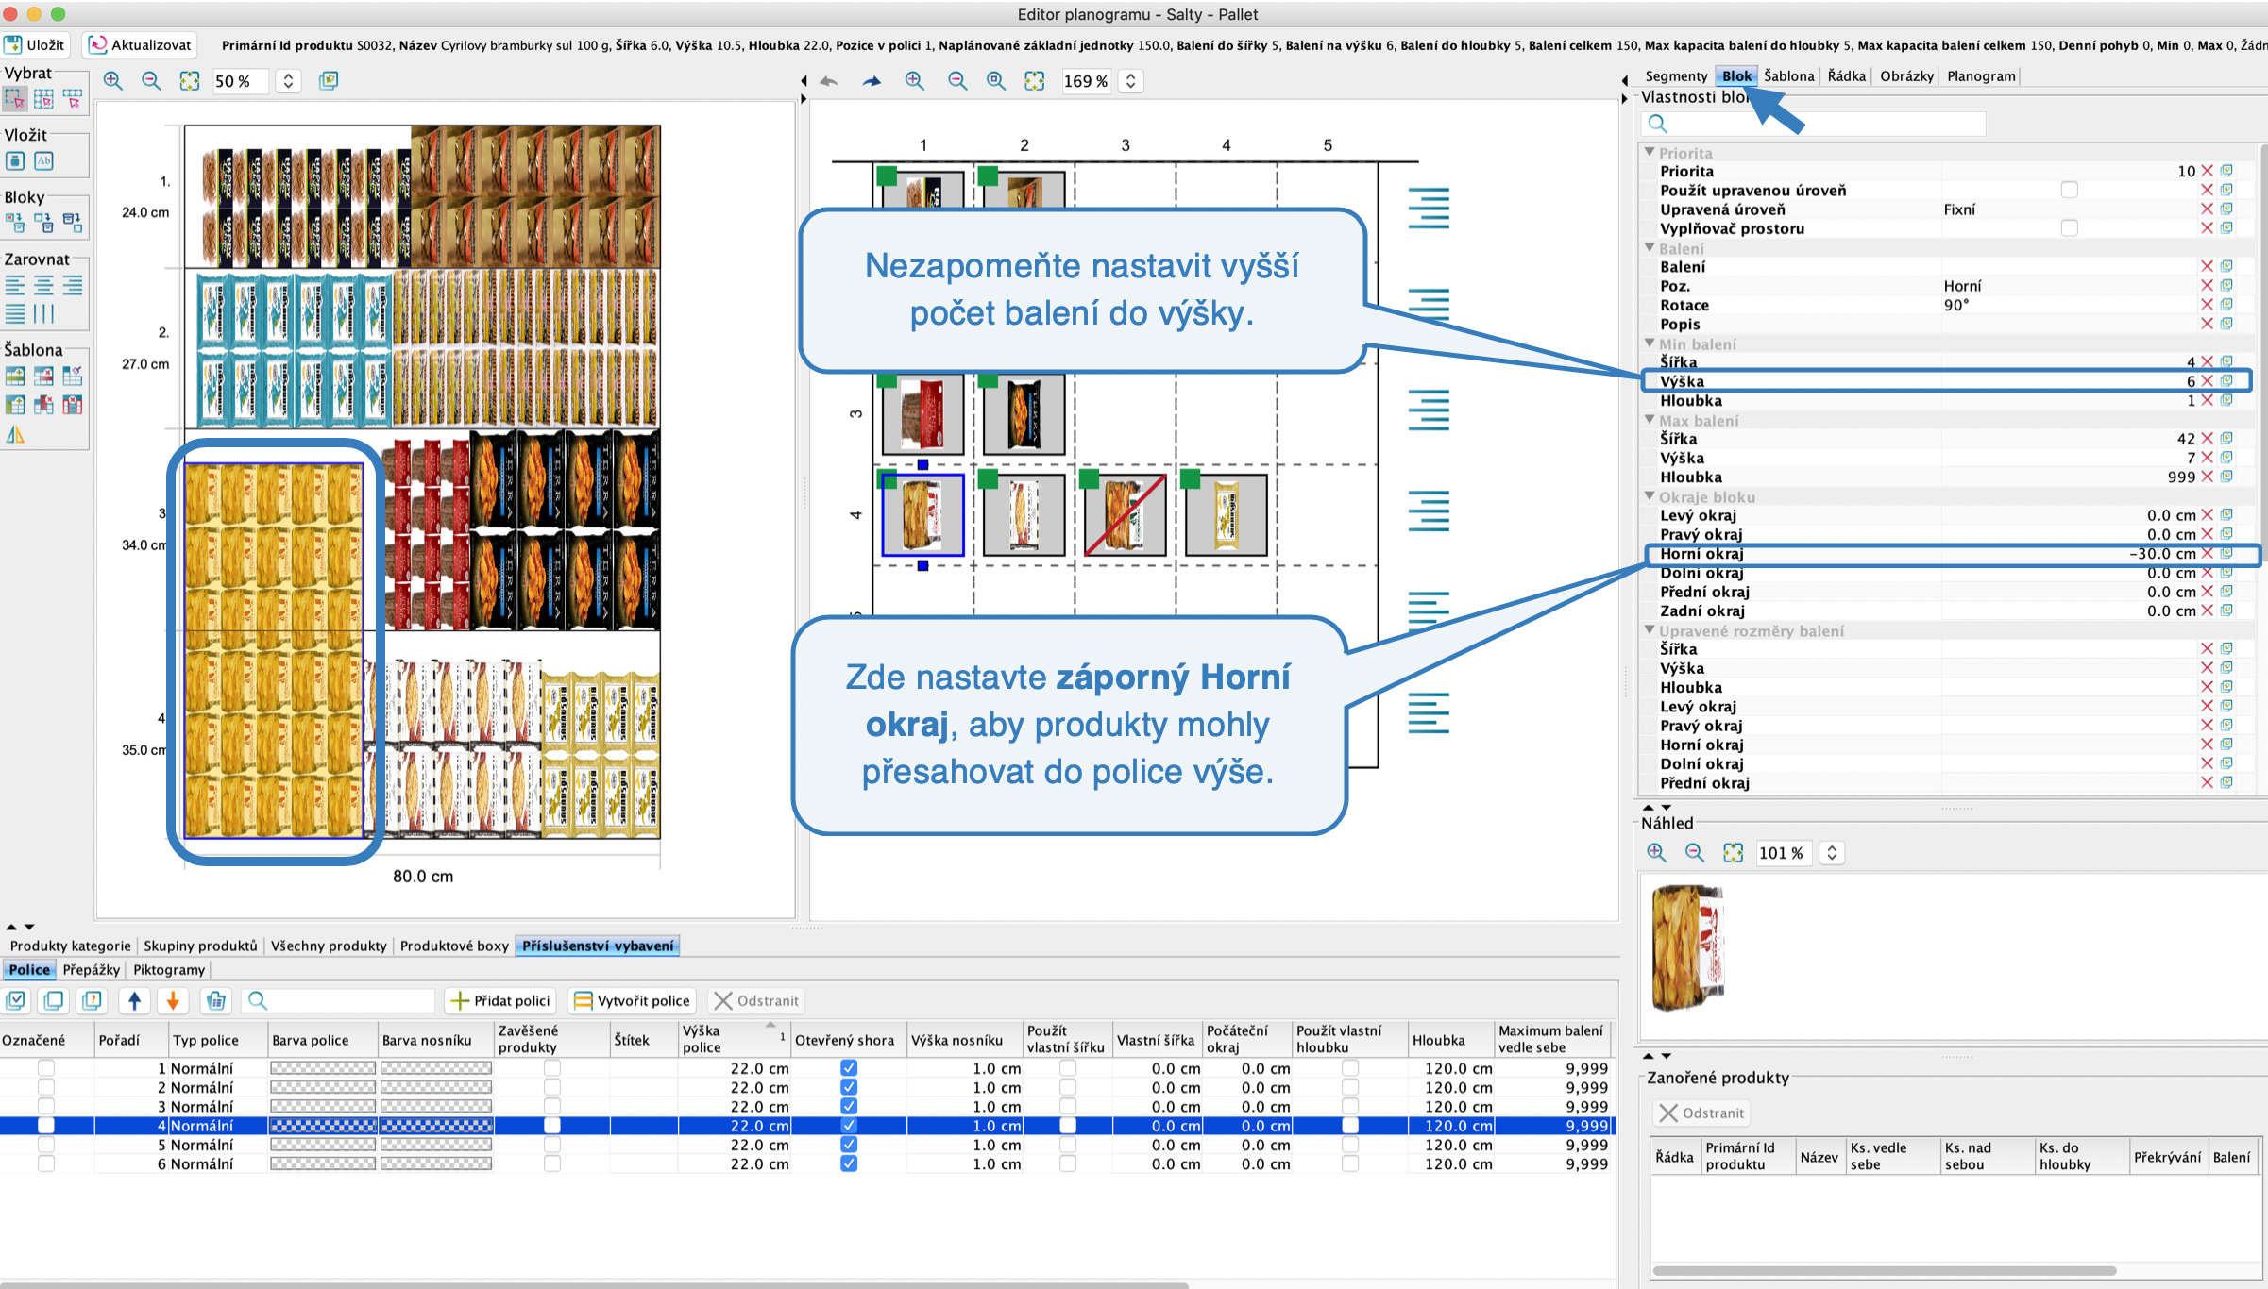This screenshot has height=1289, width=2268.
Task: Collapse the Priorita property group
Action: click(x=1650, y=152)
